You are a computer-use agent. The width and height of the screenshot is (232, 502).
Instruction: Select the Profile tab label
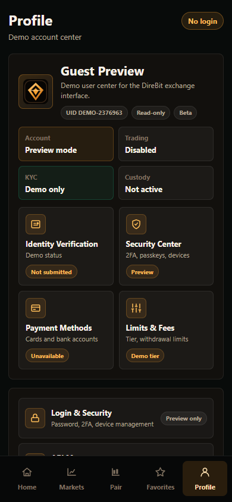coord(205,487)
